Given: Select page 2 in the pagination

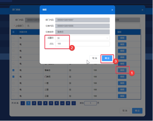Looking at the screenshot, I should click(x=34, y=103).
